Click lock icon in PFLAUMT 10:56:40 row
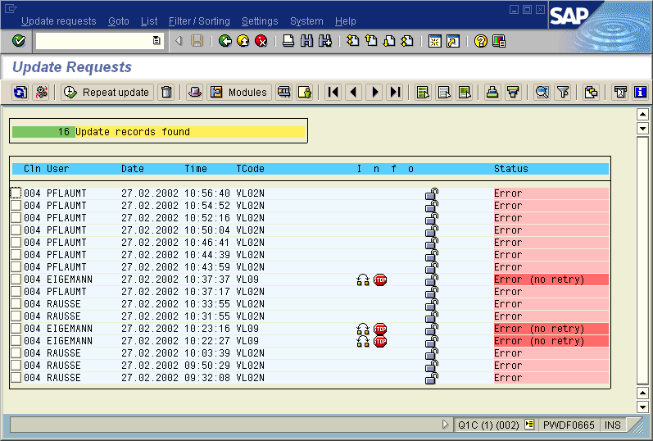The height and width of the screenshot is (441, 653). 432,194
